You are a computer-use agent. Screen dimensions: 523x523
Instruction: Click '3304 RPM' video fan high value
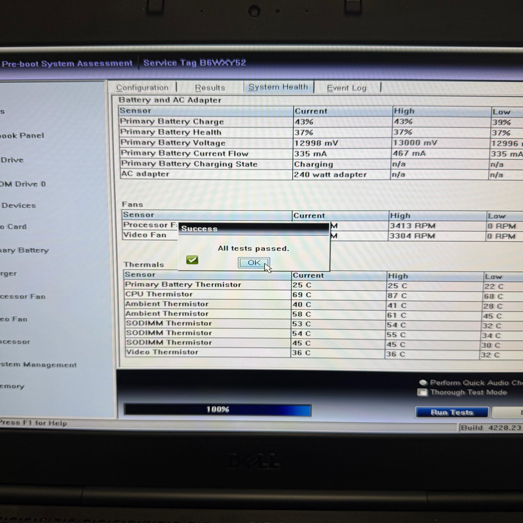(412, 236)
